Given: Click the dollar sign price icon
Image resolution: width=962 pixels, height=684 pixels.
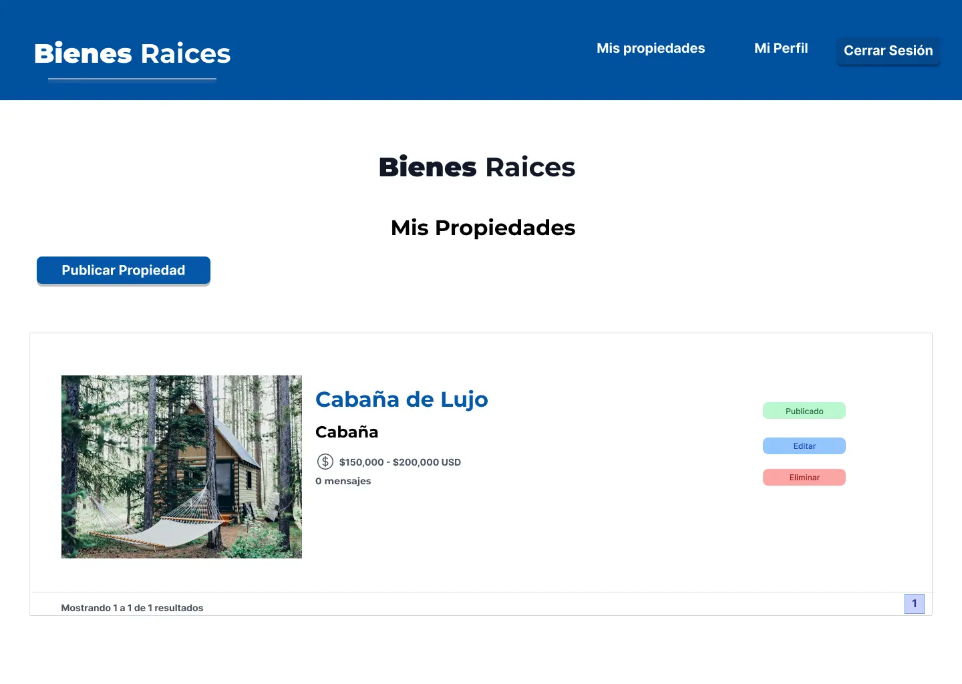Looking at the screenshot, I should pyautogui.click(x=325, y=462).
